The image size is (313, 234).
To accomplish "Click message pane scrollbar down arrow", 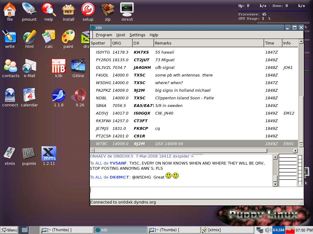I will tap(275, 184).
